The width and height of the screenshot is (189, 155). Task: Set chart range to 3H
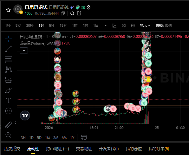point(23,138)
